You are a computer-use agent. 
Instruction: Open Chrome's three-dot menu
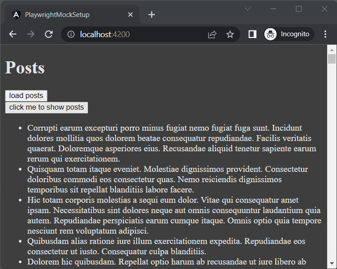pos(325,34)
